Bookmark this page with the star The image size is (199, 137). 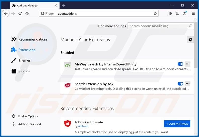tap(155, 13)
